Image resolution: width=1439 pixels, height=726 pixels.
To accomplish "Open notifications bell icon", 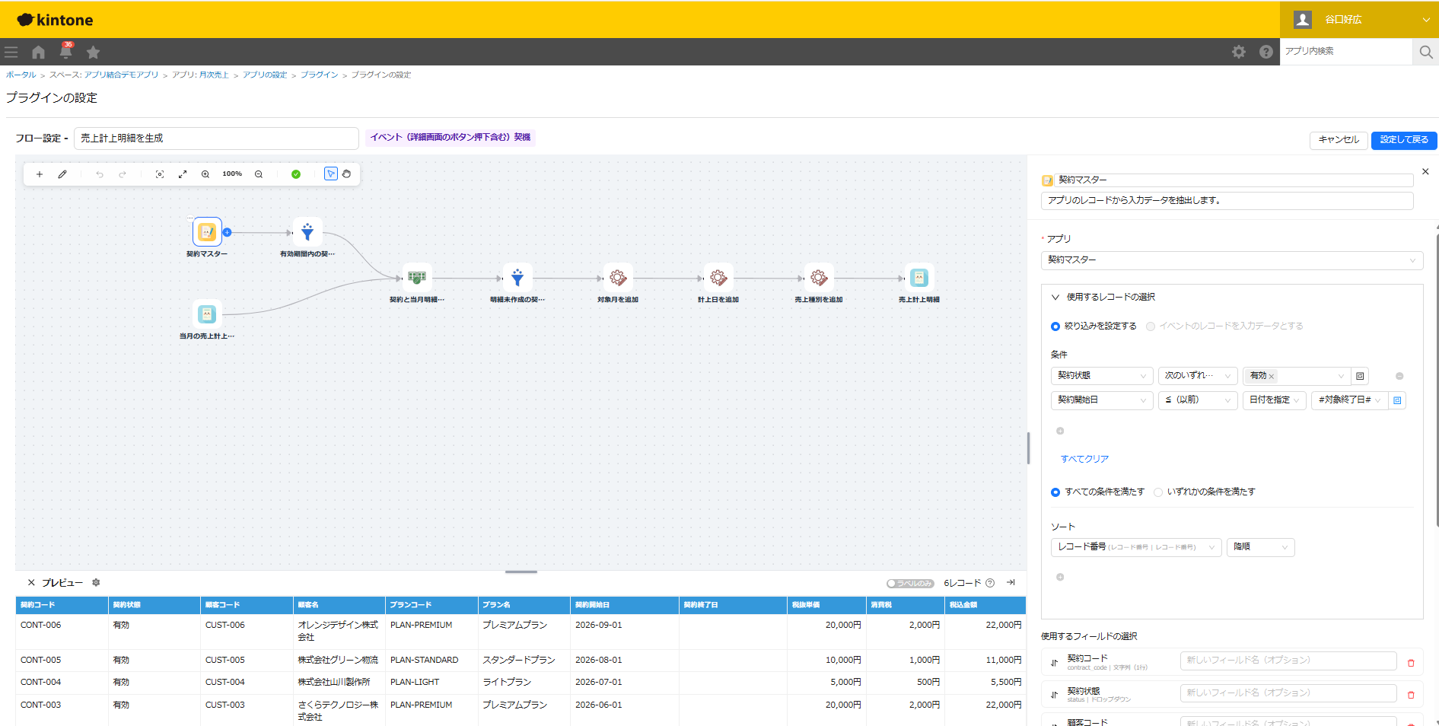I will click(x=66, y=52).
